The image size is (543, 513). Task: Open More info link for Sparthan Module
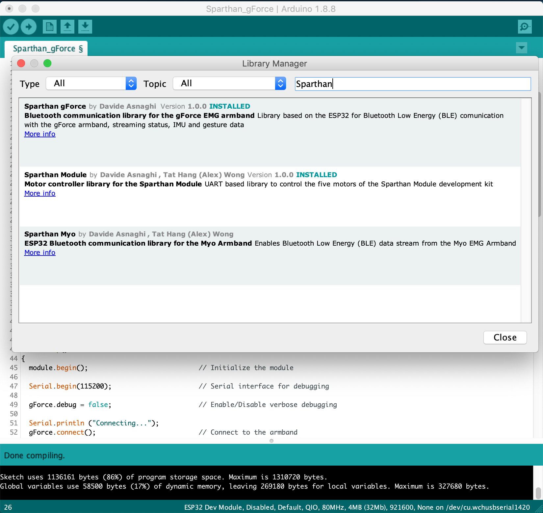[40, 193]
